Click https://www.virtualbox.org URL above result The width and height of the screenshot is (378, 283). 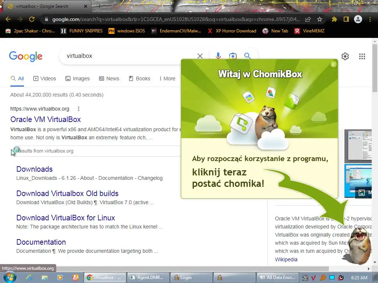coord(40,109)
